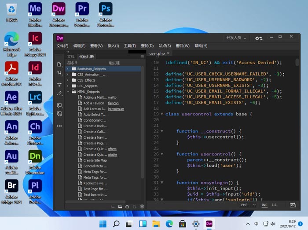Expand the CSS_Effects folder
The width and height of the screenshot is (308, 230).
pyautogui.click(x=68, y=80)
